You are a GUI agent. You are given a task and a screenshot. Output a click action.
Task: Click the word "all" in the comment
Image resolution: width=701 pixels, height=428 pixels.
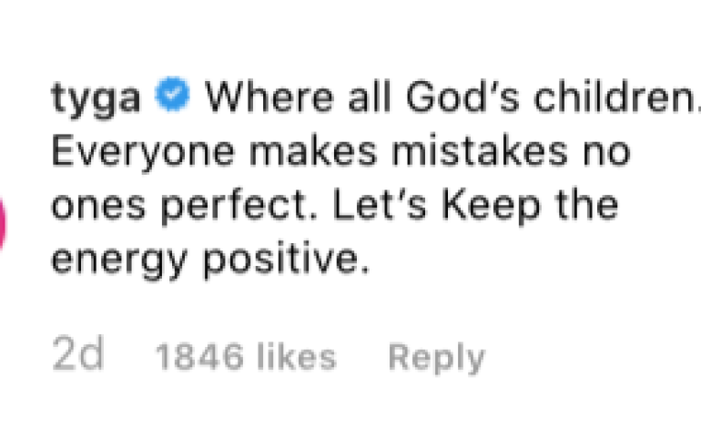point(353,97)
